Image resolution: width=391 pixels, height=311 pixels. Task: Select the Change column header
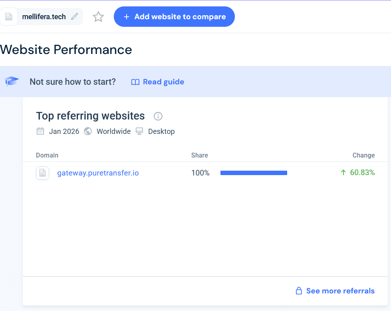364,155
